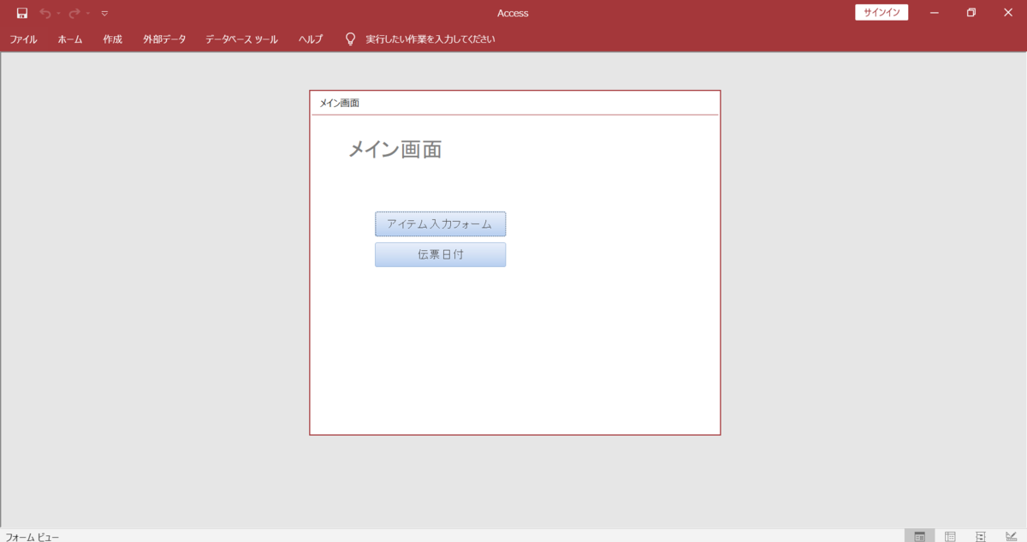Open the ファイル menu

pos(23,39)
